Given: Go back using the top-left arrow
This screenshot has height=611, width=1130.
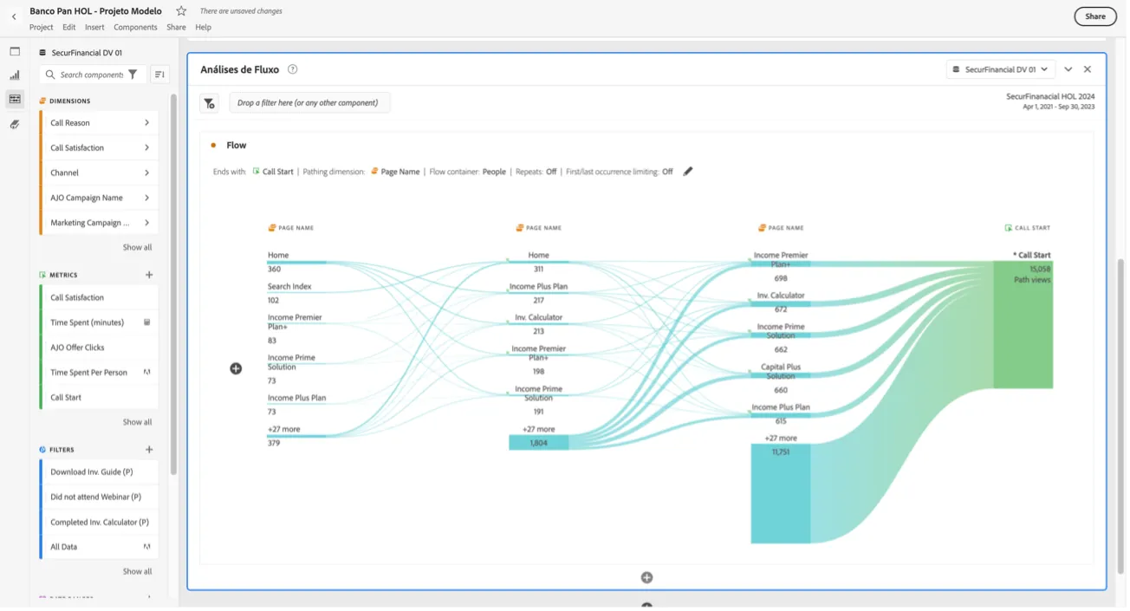Looking at the screenshot, I should click(14, 16).
